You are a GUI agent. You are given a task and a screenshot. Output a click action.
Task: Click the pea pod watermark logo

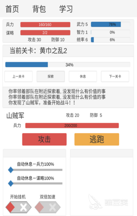coord(108,202)
